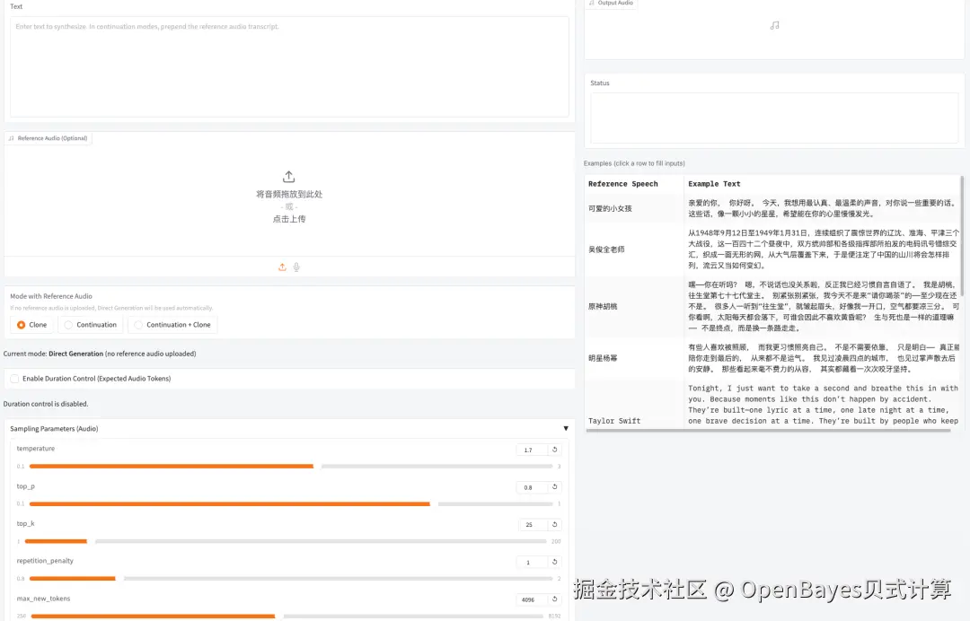Click the upload file icon below audio dropzone
This screenshot has width=970, height=621.
pos(282,267)
